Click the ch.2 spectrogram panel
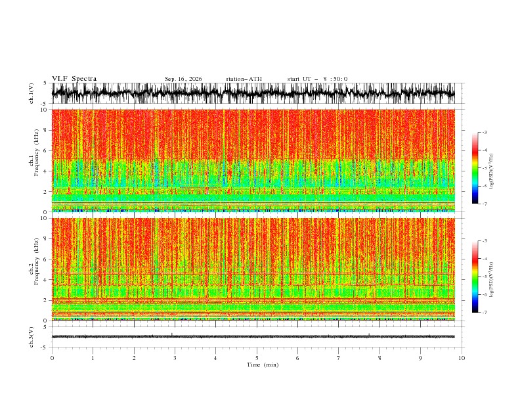This screenshot has width=520, height=402. click(x=253, y=269)
